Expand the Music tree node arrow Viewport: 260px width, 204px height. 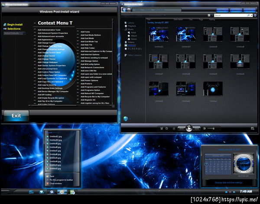pyautogui.click(x=123, y=29)
